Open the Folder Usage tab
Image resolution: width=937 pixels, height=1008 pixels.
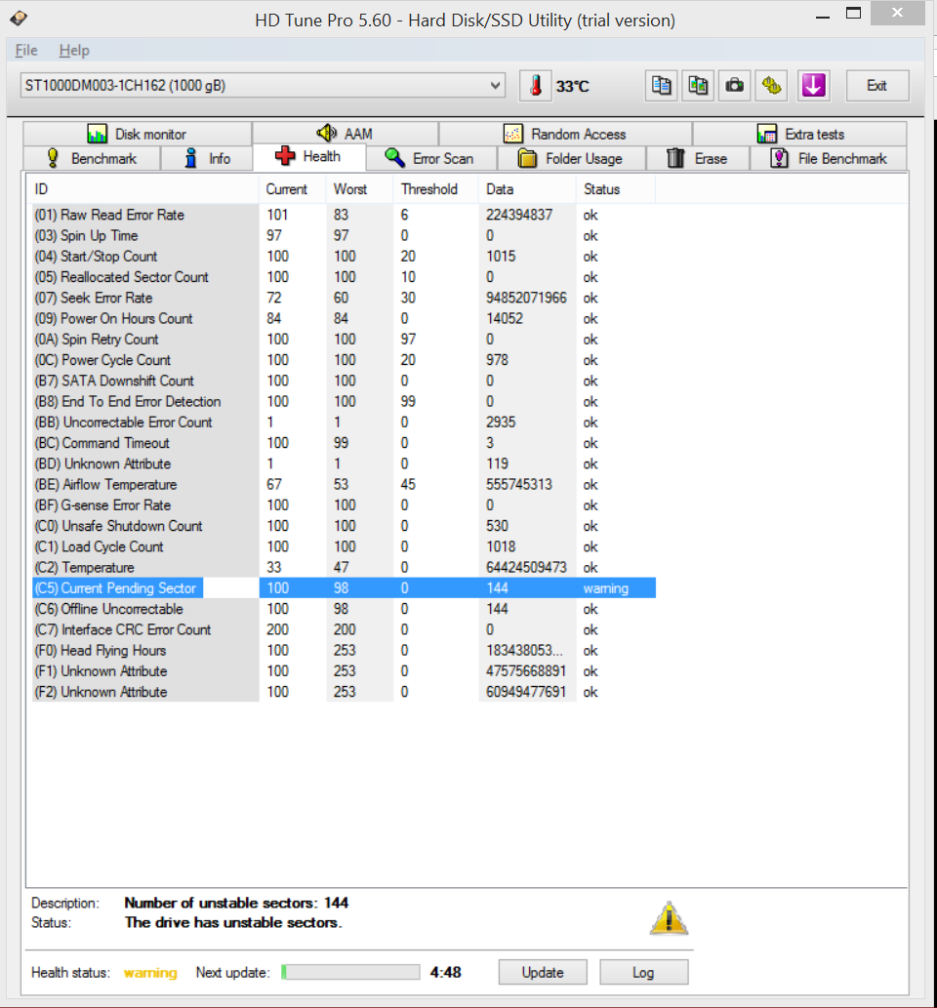point(571,158)
